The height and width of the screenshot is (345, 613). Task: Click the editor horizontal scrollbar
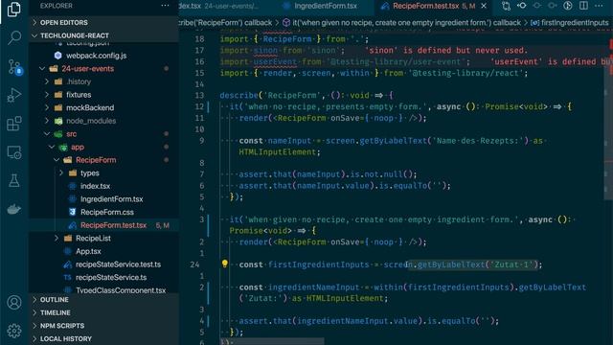(271, 341)
